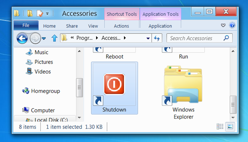Click the Shutdown file name label
248x142 pixels.
114,109
